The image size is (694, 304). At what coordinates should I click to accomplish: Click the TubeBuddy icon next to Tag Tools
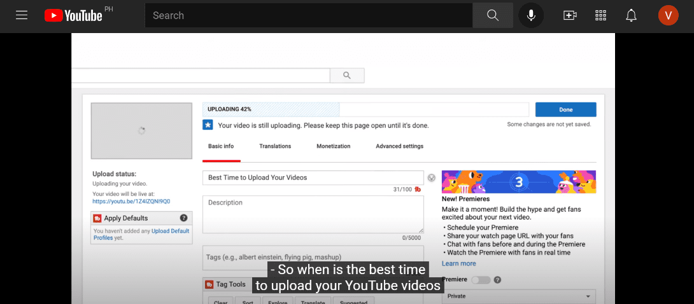tap(209, 284)
